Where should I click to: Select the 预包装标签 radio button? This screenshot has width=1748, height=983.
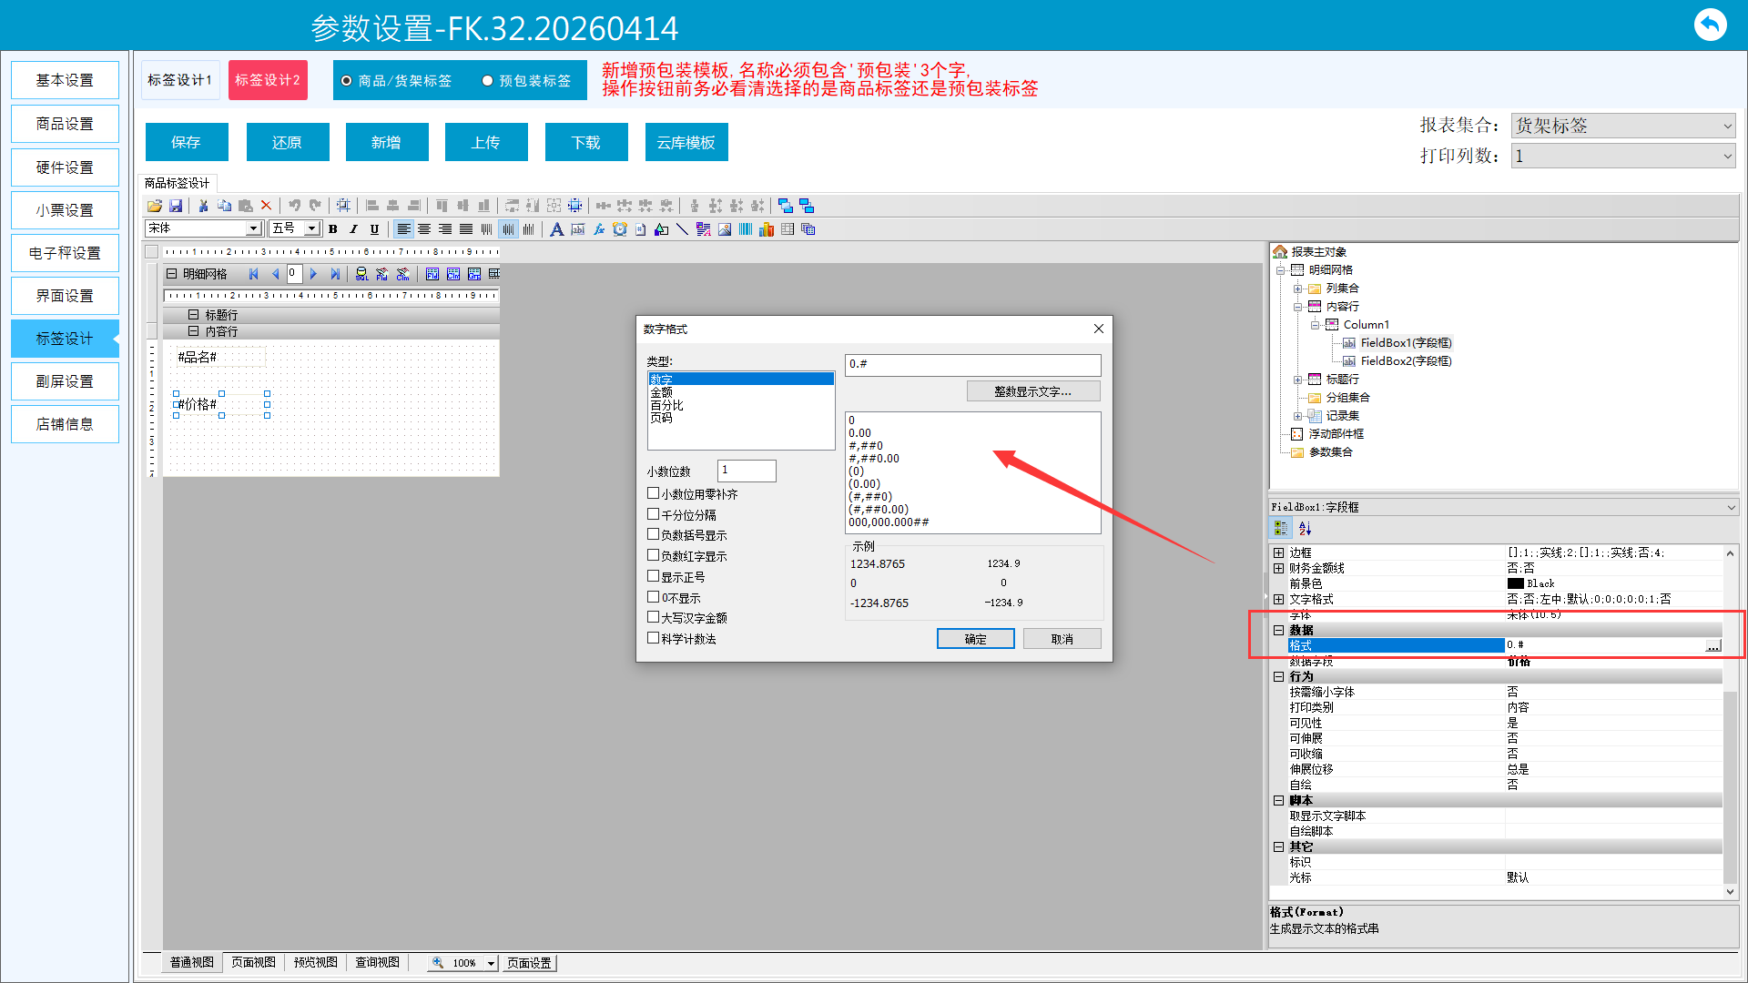487,81
